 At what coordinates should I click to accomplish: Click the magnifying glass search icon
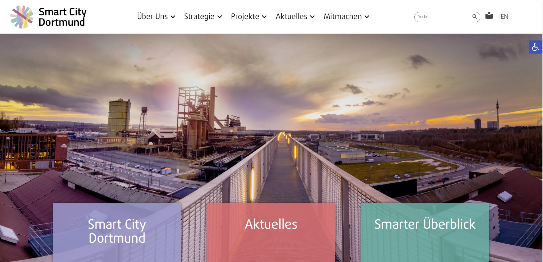pyautogui.click(x=474, y=17)
